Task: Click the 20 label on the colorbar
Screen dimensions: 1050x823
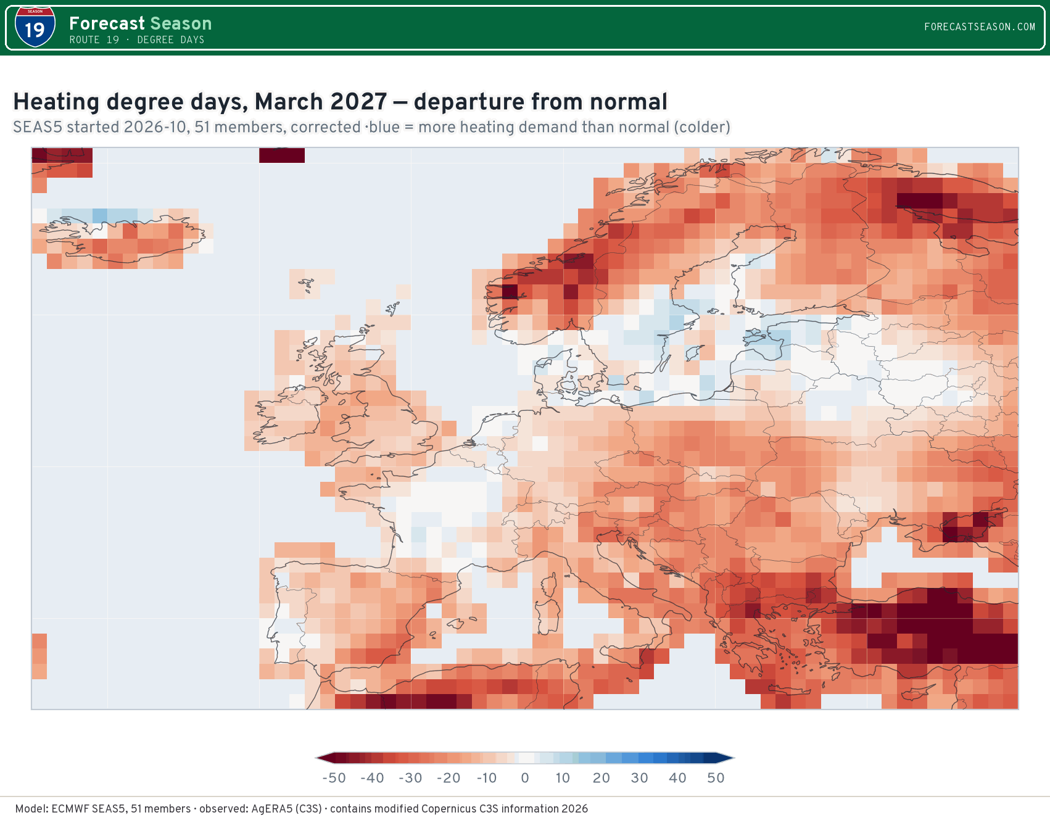Action: 601,778
